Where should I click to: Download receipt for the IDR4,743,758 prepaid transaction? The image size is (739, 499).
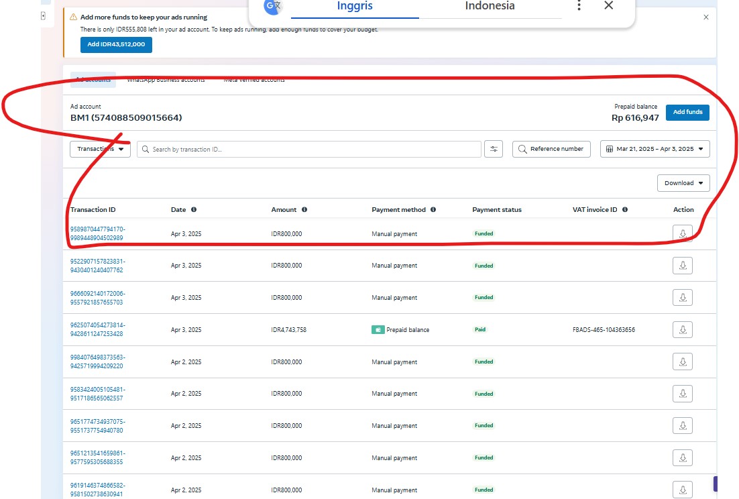coord(682,330)
